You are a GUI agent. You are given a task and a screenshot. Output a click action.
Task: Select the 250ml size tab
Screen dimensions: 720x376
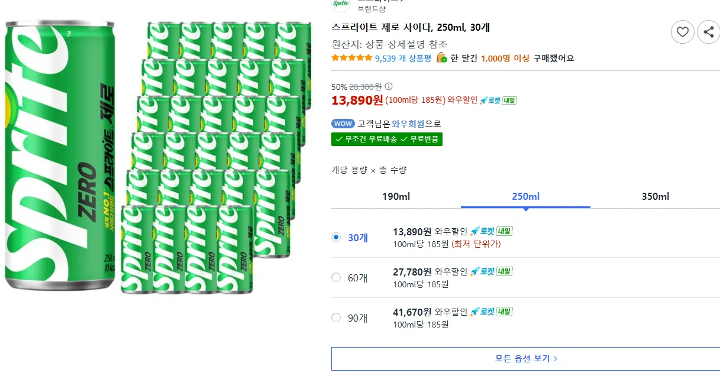(x=525, y=196)
